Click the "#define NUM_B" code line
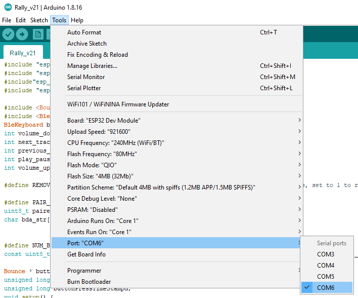The height and width of the screenshot is (298, 358). [x=27, y=245]
